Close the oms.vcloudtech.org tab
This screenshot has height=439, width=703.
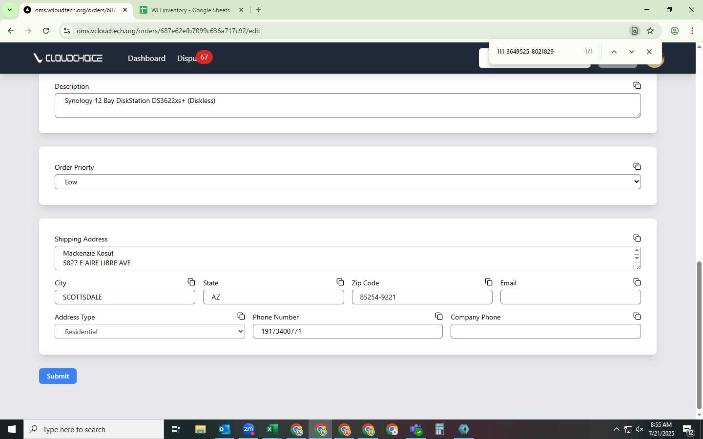pyautogui.click(x=124, y=10)
